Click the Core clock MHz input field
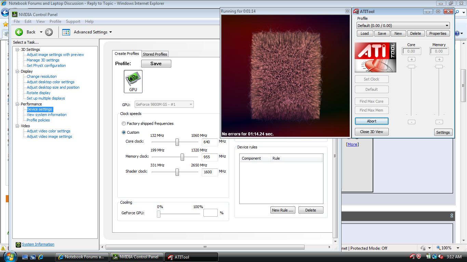This screenshot has height=262, width=467. tap(210, 142)
